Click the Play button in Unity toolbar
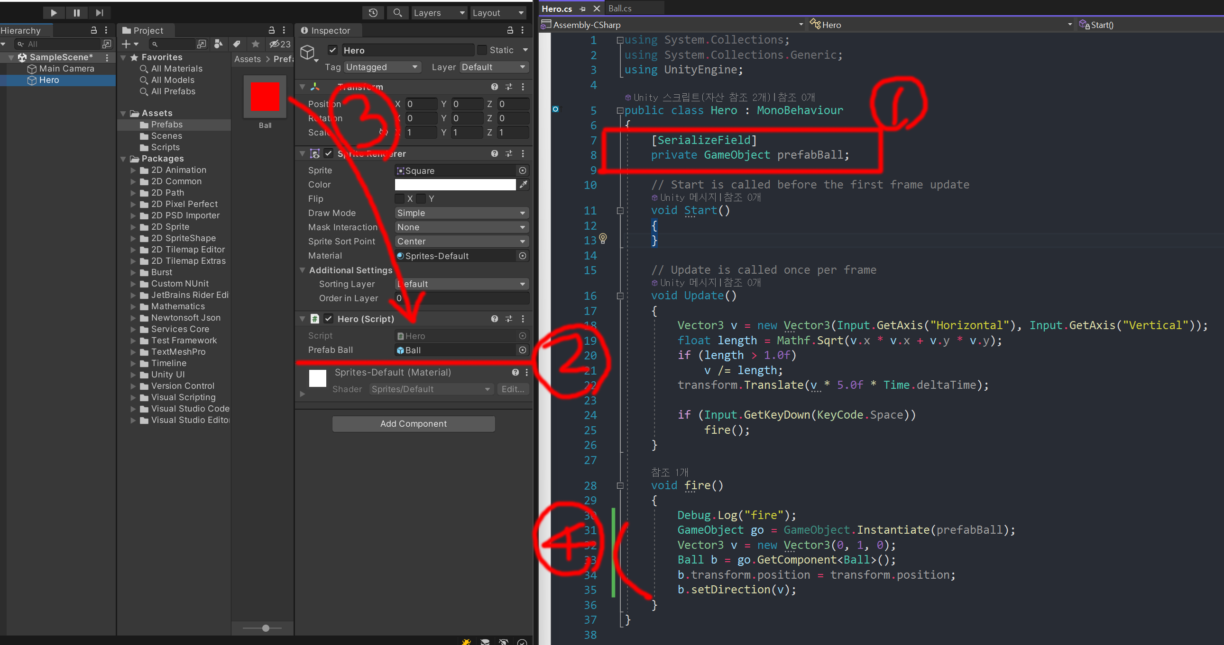Screen dimensions: 1224x645 [54, 13]
